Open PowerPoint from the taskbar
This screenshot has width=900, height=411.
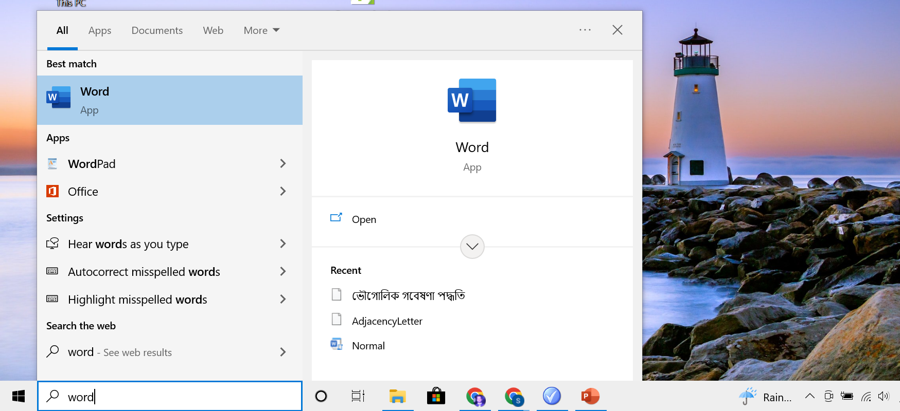point(590,396)
